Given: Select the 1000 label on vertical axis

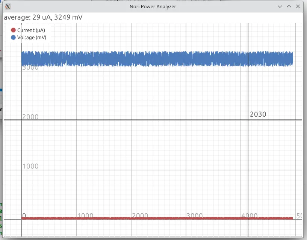Looking at the screenshot, I should pos(30,166).
